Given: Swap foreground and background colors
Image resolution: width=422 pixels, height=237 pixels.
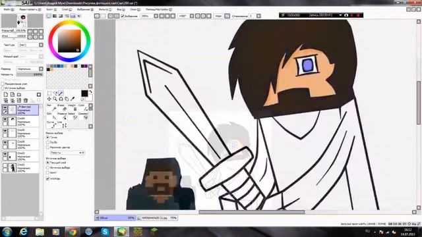Looking at the screenshot, I should pyautogui.click(x=91, y=92).
